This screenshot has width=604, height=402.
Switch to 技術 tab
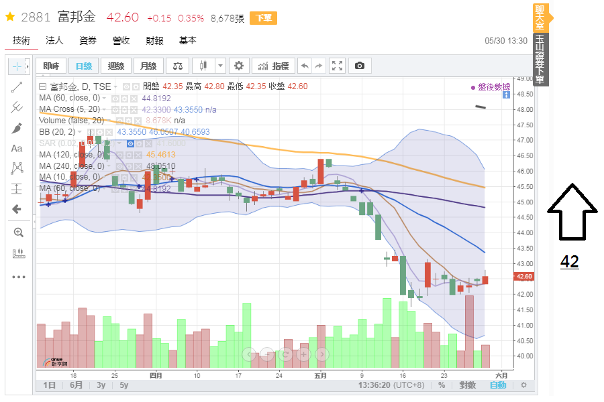click(x=21, y=40)
